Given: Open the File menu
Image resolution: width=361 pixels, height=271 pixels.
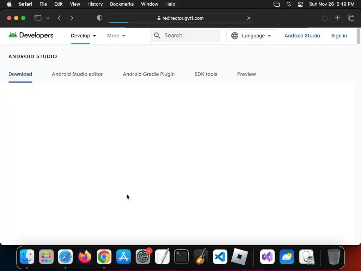Looking at the screenshot, I should (43, 4).
